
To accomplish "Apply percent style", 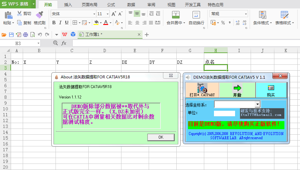I will click(x=223, y=23).
